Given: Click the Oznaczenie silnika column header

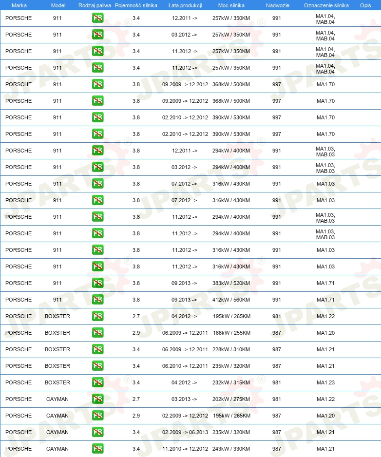Looking at the screenshot, I should 326,5.
